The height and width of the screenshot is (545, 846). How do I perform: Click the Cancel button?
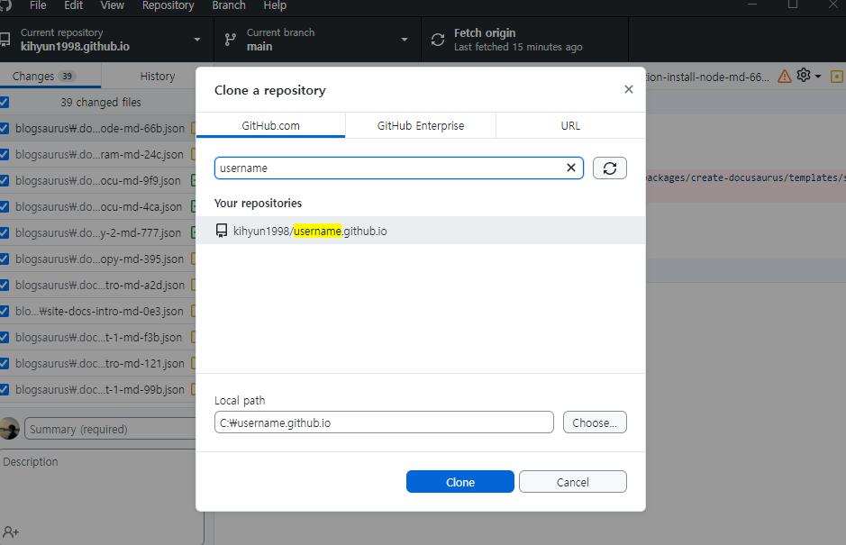point(573,482)
